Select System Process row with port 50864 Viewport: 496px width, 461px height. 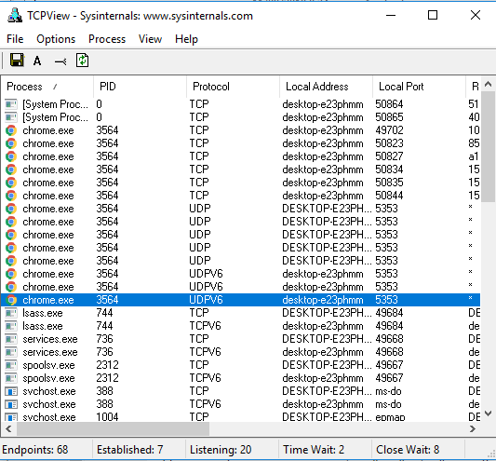click(x=240, y=104)
